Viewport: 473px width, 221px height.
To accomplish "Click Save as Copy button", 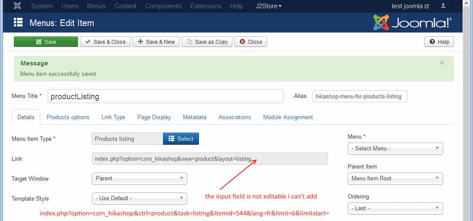I will click(207, 42).
